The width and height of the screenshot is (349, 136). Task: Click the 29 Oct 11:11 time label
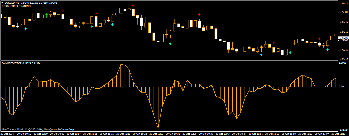tap(339, 134)
